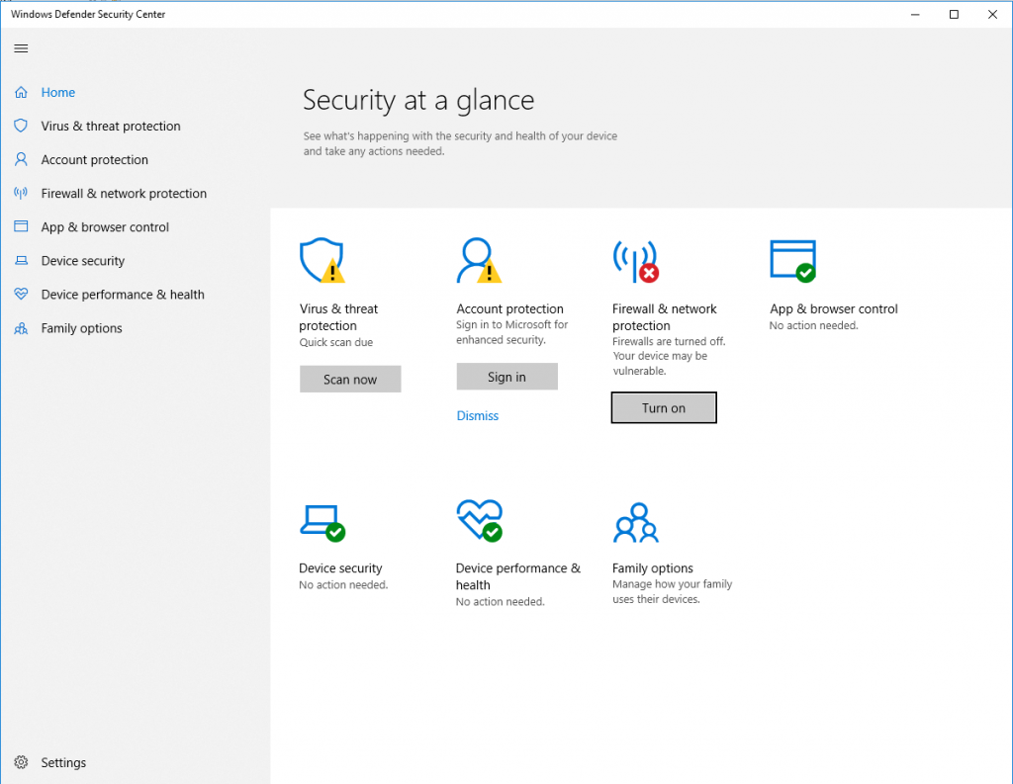Viewport: 1013px width, 784px height.
Task: Click the large family group tile icon
Action: point(636,522)
